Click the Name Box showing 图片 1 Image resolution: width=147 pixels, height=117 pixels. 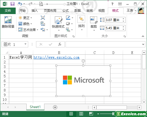[15, 44]
